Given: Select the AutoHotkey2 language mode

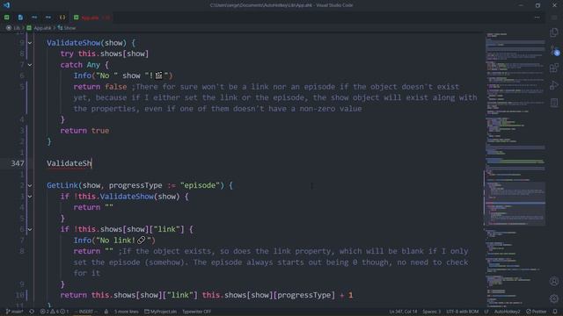Looking at the screenshot, I should click(x=507, y=312).
